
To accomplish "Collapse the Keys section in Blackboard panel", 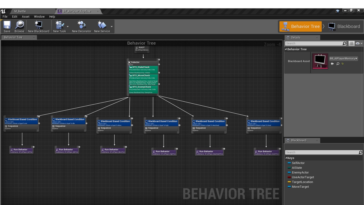I will tap(286, 158).
